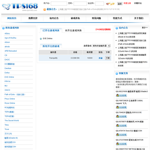The height and width of the screenshot is (150, 150).
Task: Open 站内公告 in the navigation bar
Action: pos(54,18)
